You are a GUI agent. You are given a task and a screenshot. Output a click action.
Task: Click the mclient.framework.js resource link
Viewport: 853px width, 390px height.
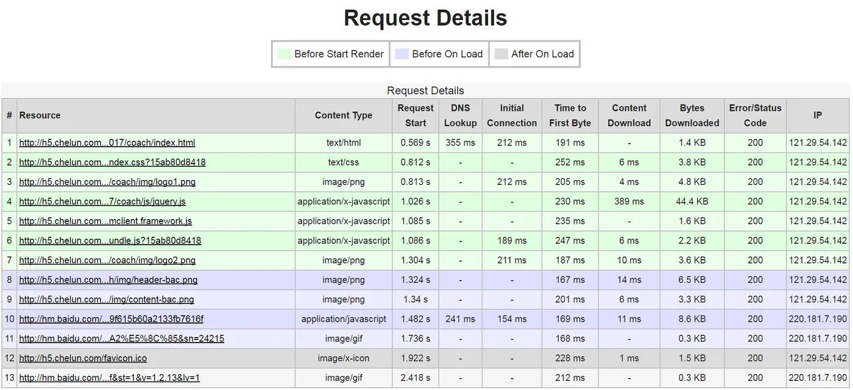pyautogui.click(x=105, y=221)
